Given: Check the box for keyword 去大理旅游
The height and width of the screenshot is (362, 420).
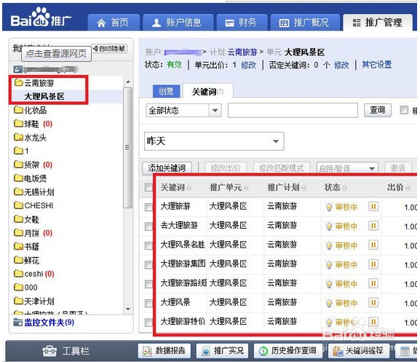Looking at the screenshot, I should click(148, 227).
